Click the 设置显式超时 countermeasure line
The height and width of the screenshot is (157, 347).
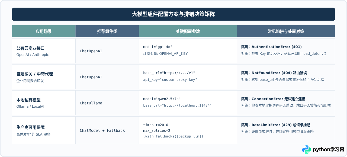click(278, 132)
